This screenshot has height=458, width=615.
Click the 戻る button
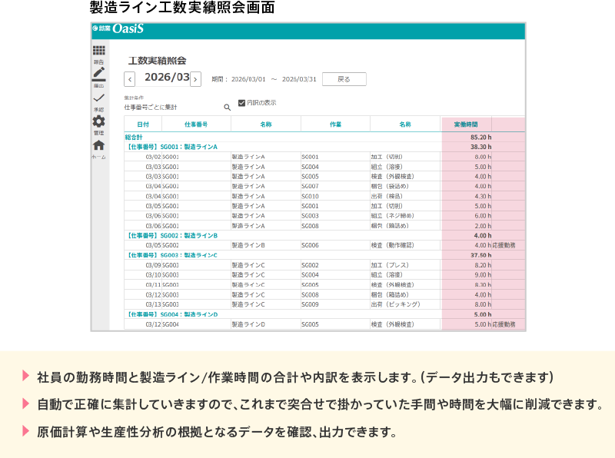[344, 79]
